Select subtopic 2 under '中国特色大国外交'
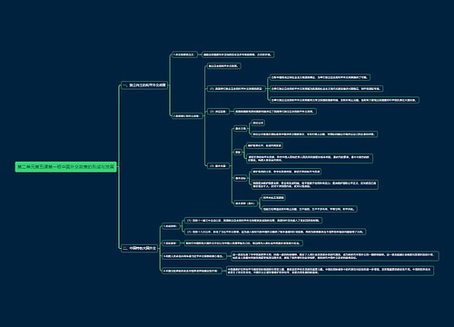This screenshot has height=327, width=454. (171, 243)
